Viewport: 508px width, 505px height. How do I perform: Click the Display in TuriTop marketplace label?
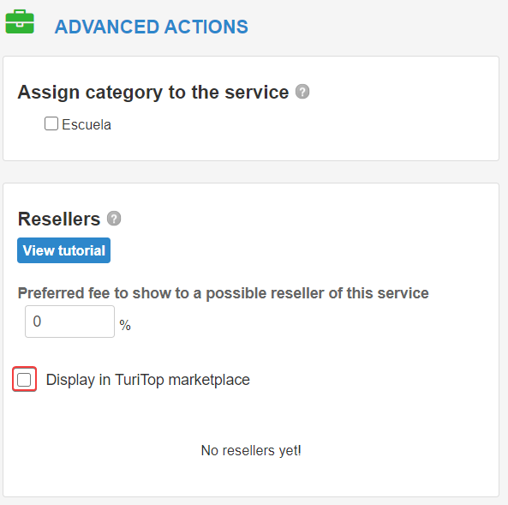[147, 380]
